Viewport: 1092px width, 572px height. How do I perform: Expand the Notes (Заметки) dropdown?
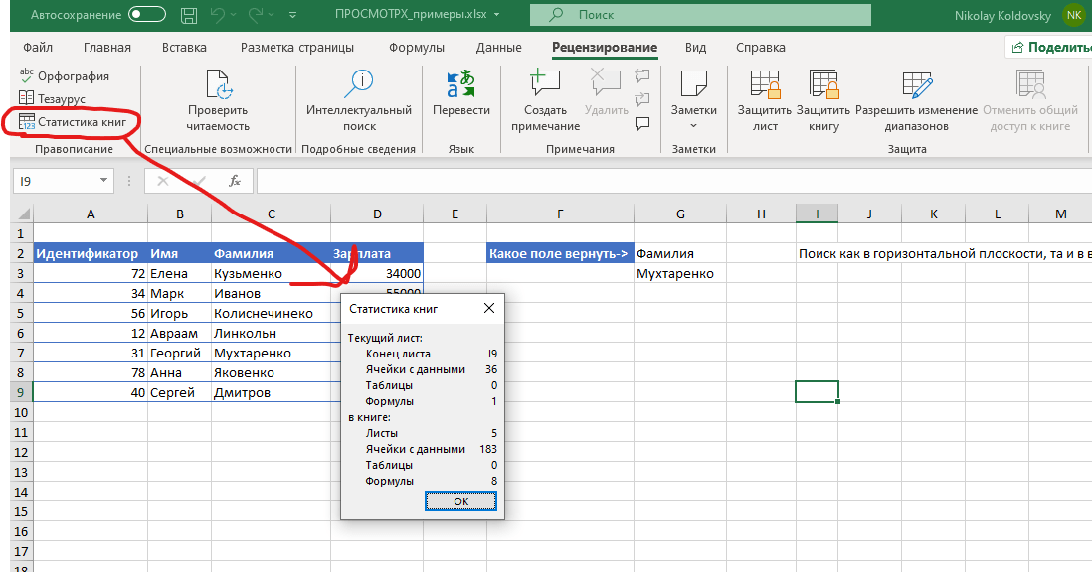click(693, 125)
